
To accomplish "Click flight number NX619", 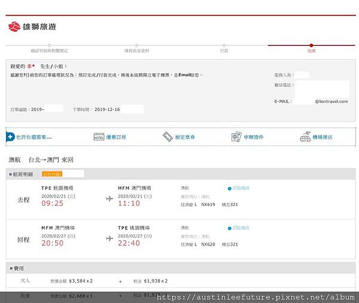I will (x=208, y=204).
